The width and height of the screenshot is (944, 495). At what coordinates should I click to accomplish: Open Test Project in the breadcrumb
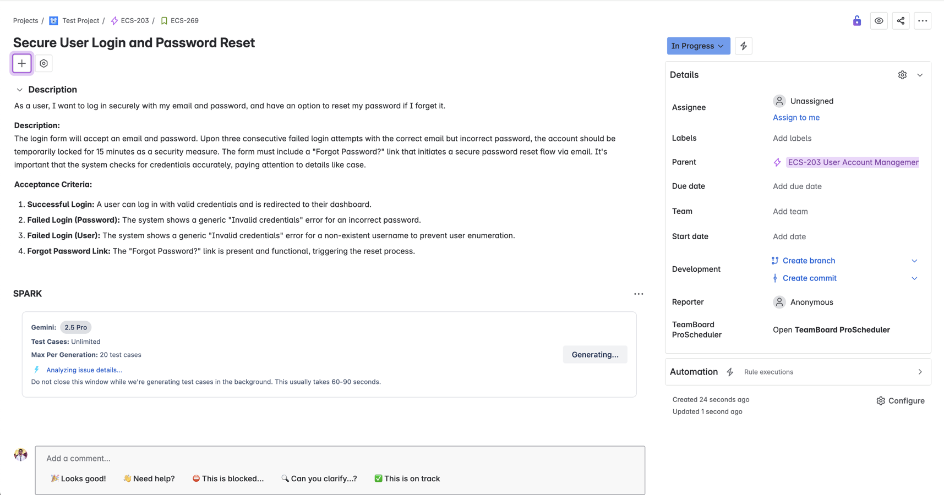point(80,21)
